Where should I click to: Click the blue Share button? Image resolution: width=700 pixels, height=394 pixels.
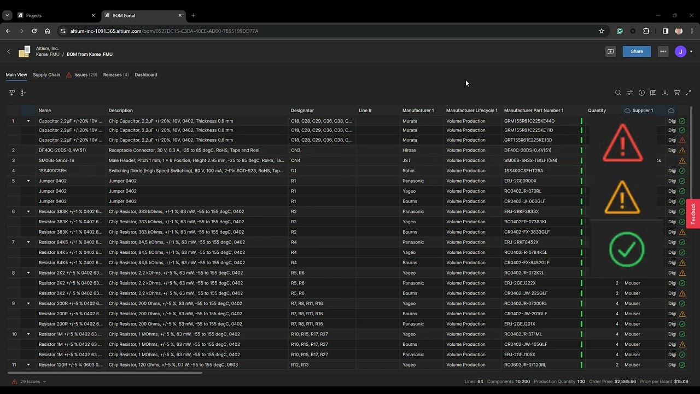pyautogui.click(x=637, y=51)
